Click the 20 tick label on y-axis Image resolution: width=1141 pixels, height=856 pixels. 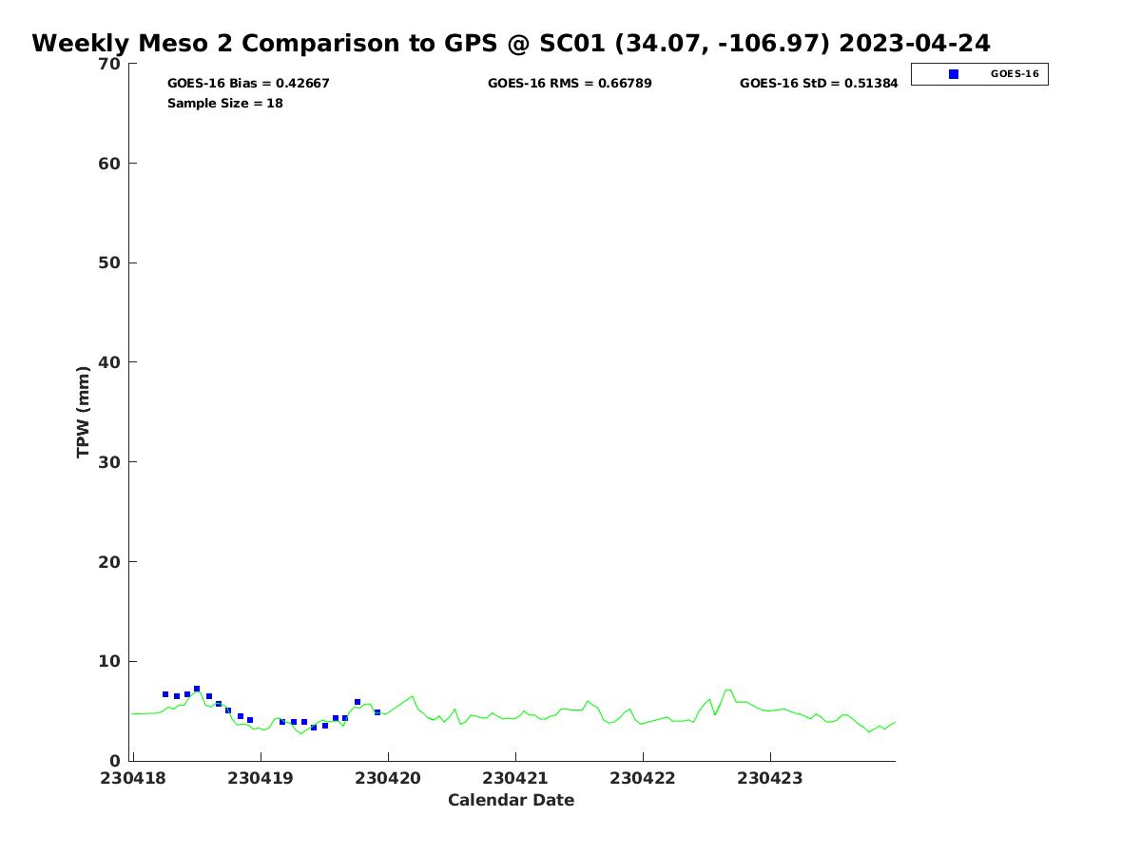109,562
